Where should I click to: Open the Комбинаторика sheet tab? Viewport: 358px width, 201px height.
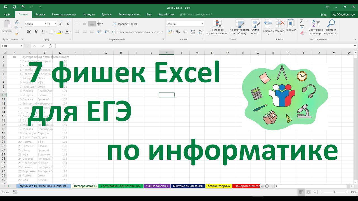218,186
